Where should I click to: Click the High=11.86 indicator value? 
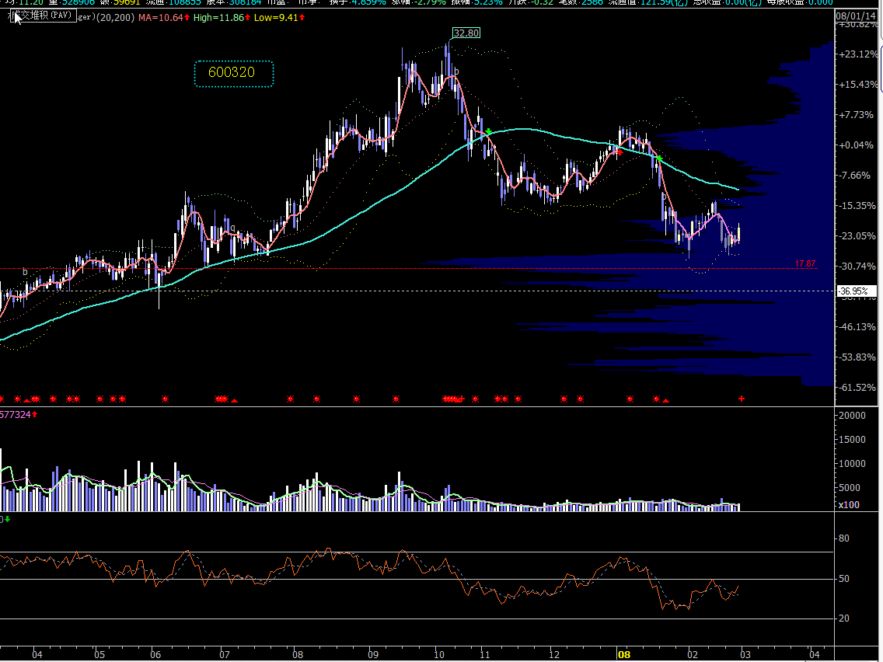tap(218, 17)
